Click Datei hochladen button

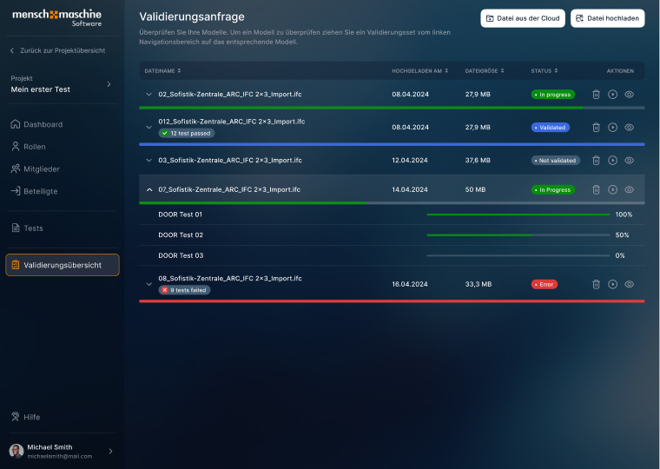tap(607, 18)
